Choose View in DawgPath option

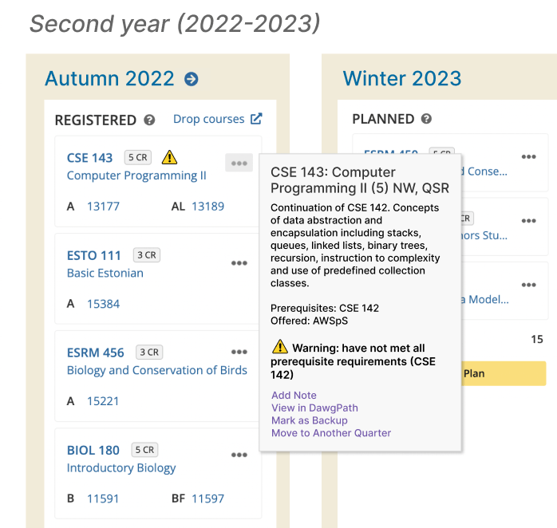[x=314, y=408]
